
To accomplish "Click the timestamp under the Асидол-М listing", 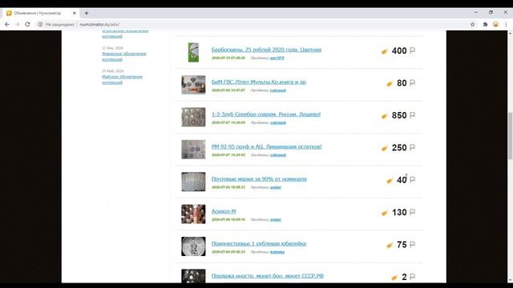I will pyautogui.click(x=228, y=220).
